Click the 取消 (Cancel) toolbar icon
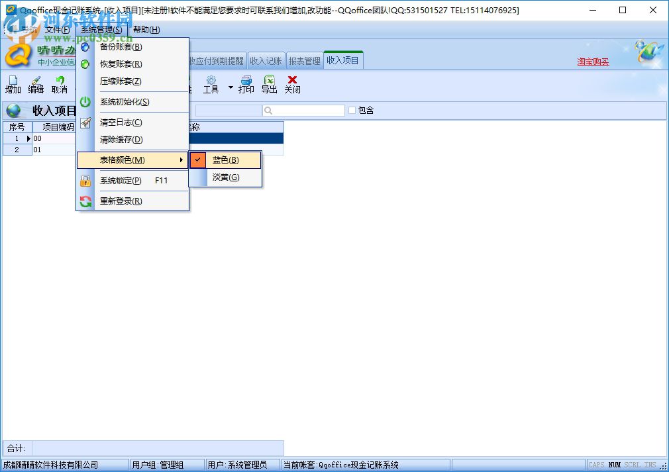This screenshot has height=472, width=669. [59, 84]
